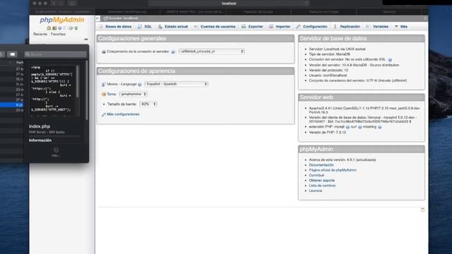Click the Tema link label
The image size is (452, 254).
tap(112, 94)
